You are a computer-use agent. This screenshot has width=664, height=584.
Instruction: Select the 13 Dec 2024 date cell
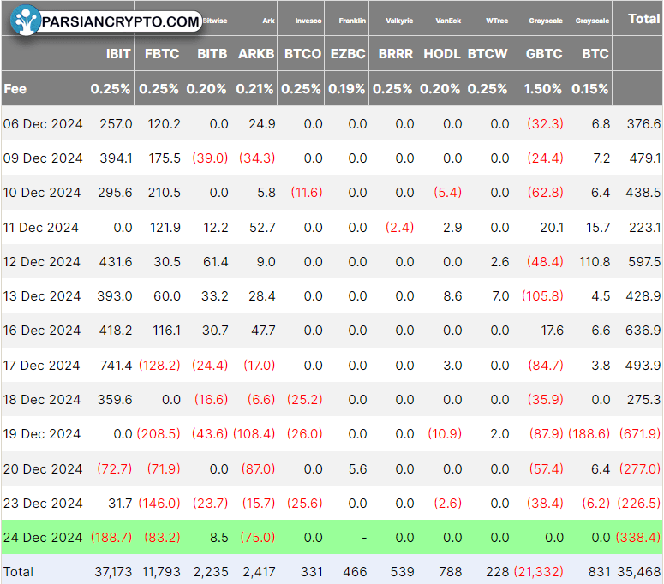tap(42, 296)
